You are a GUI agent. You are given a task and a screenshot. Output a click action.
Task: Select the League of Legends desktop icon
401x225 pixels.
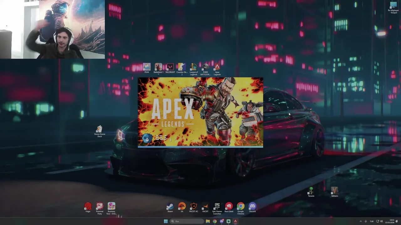coord(194,69)
